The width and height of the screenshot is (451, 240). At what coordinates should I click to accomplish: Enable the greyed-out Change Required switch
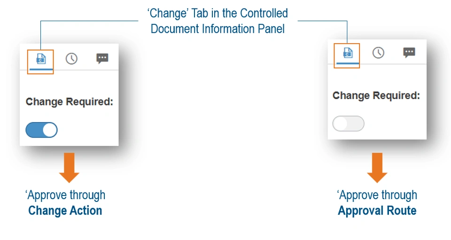pyautogui.click(x=348, y=124)
